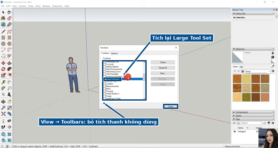Open the Tags panel Details arrow menu
The image size is (278, 148).
point(273,123)
